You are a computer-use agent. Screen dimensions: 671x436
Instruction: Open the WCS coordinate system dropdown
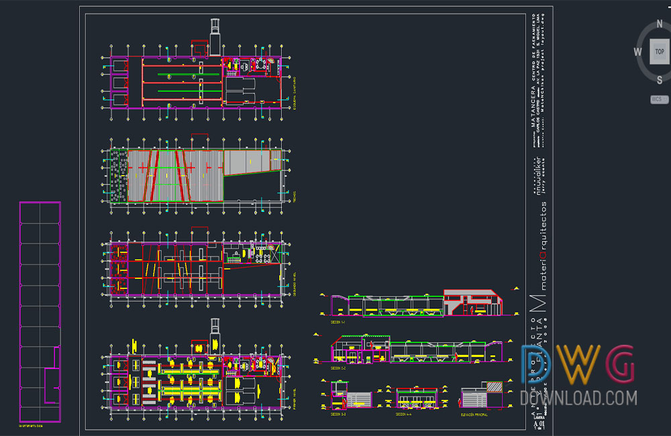pyautogui.click(x=659, y=99)
